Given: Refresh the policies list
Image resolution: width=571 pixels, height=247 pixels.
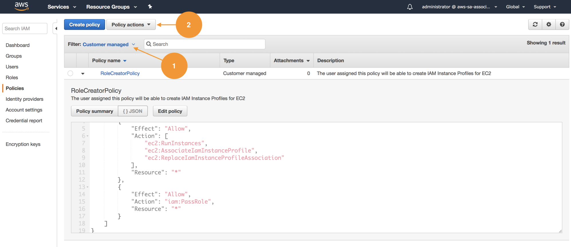Looking at the screenshot, I should pyautogui.click(x=535, y=24).
